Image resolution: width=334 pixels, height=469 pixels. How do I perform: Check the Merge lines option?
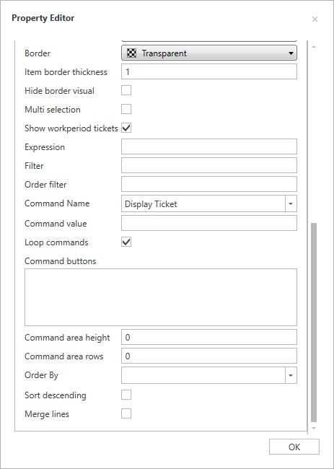126,414
